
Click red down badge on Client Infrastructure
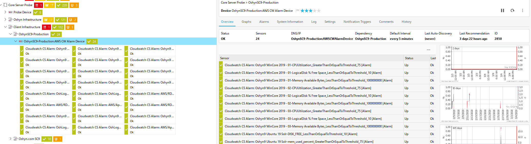(46, 27)
